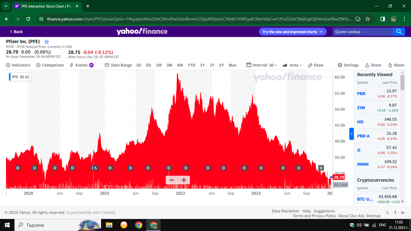Select 2Y time range
This screenshot has width=411, height=231.
[x=212, y=65]
